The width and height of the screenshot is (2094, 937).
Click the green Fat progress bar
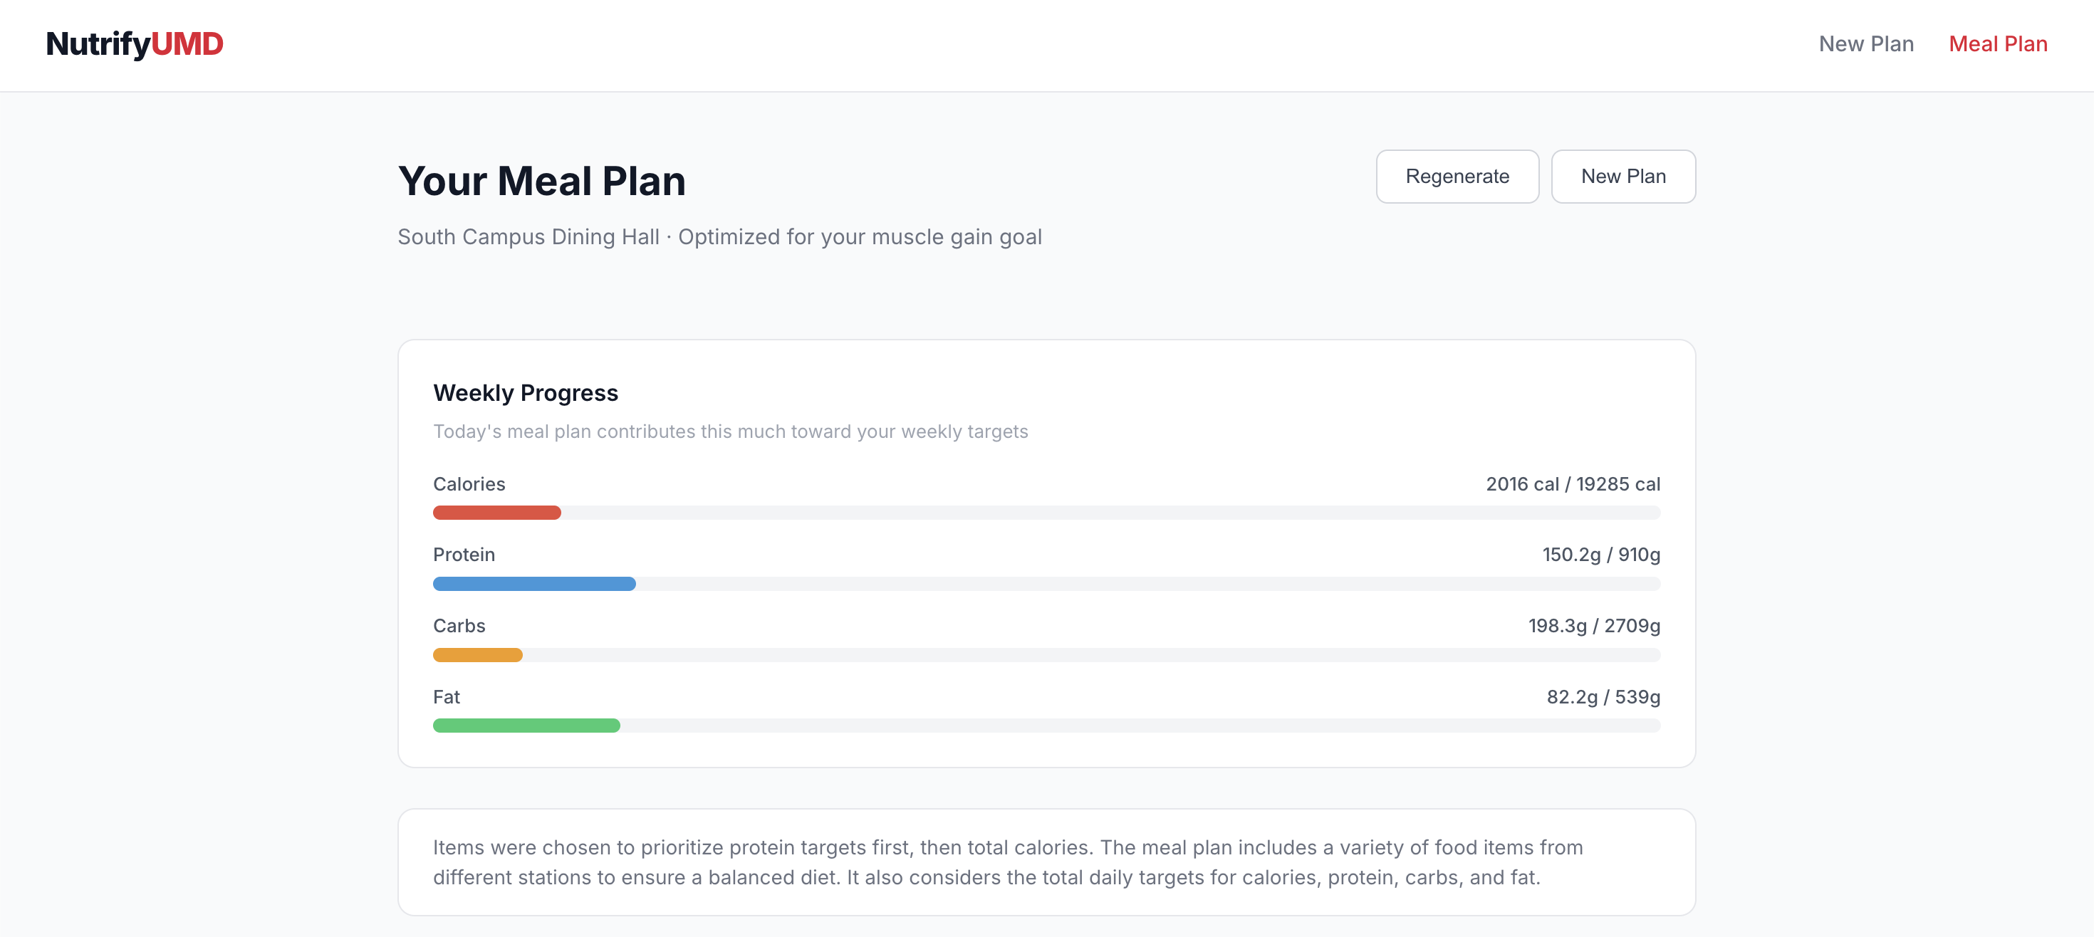point(526,726)
